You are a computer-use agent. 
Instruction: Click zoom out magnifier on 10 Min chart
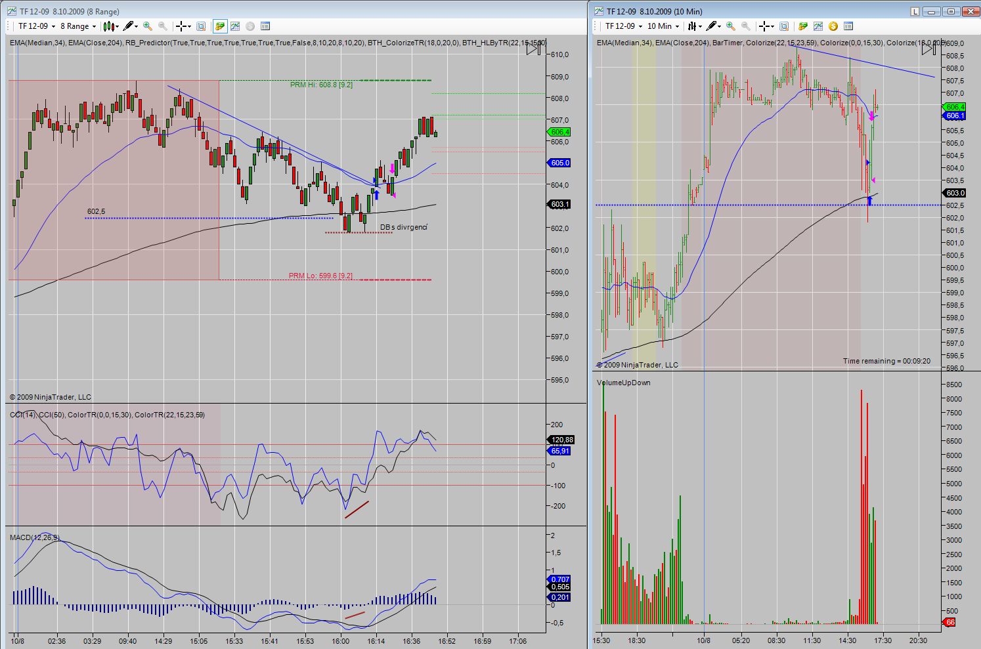pyautogui.click(x=746, y=26)
